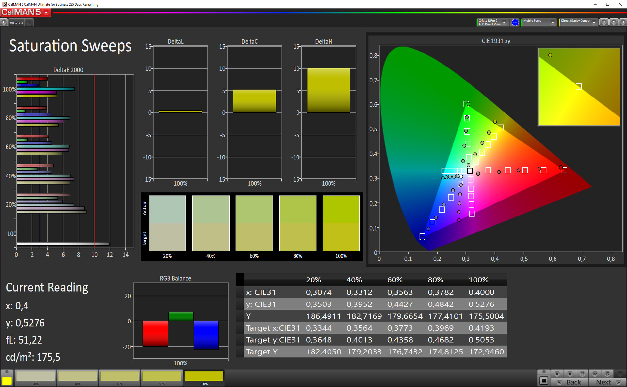This screenshot has width=627, height=387.
Task: Expand the pattern window arrow above the black square
Action: [544, 372]
